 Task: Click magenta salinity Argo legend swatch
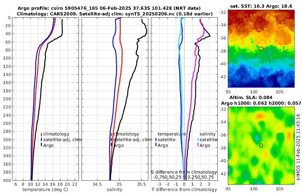pos(198,145)
